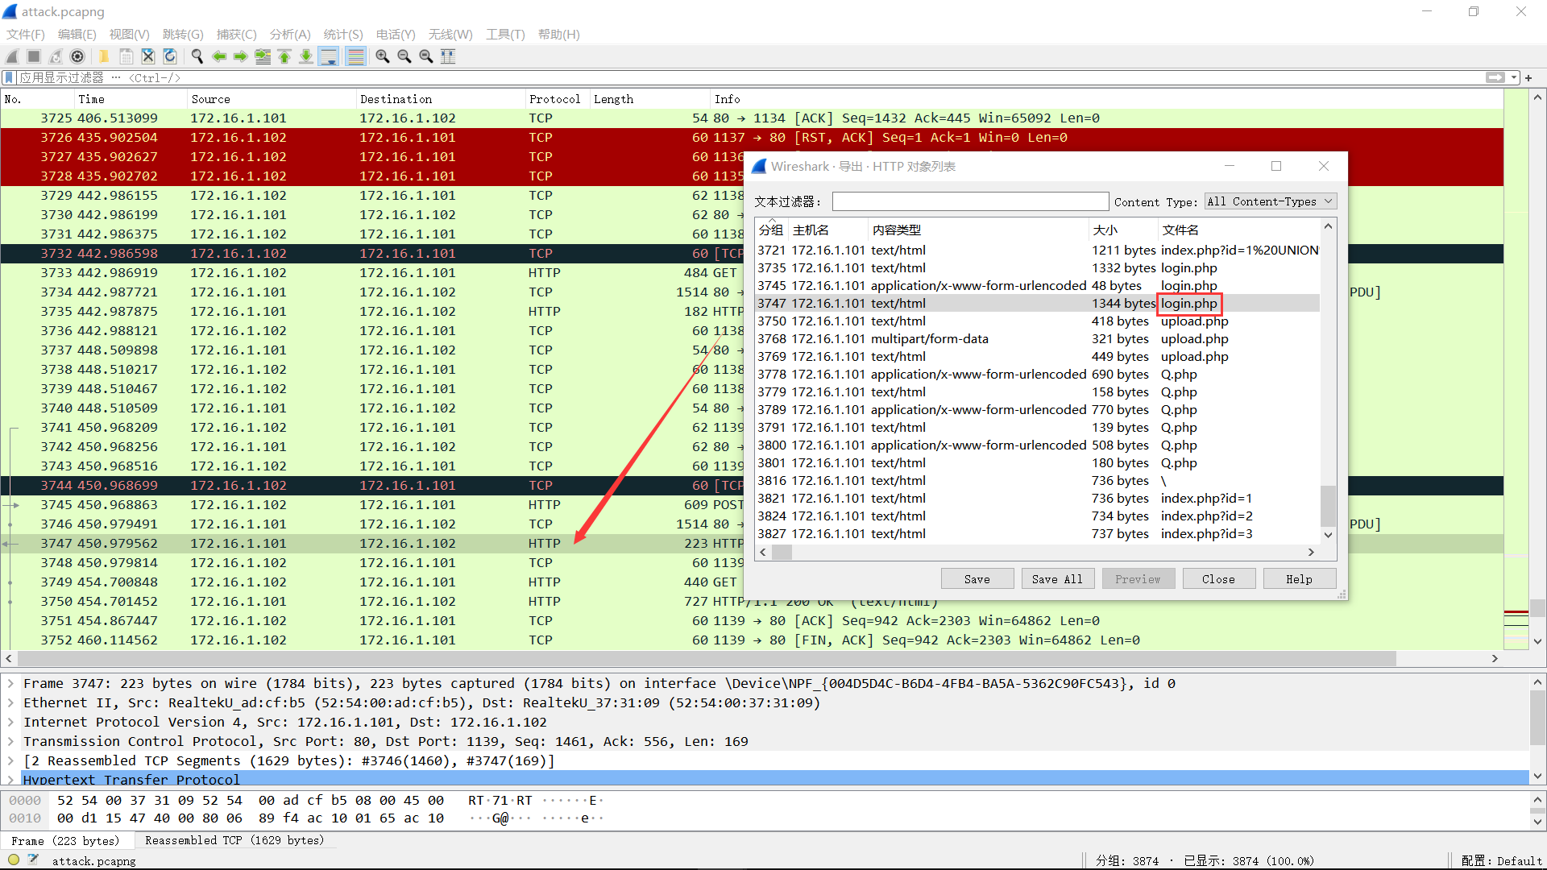The image size is (1547, 870).
Task: Expand Internet Protocol Version 4 layer
Action: 10,723
